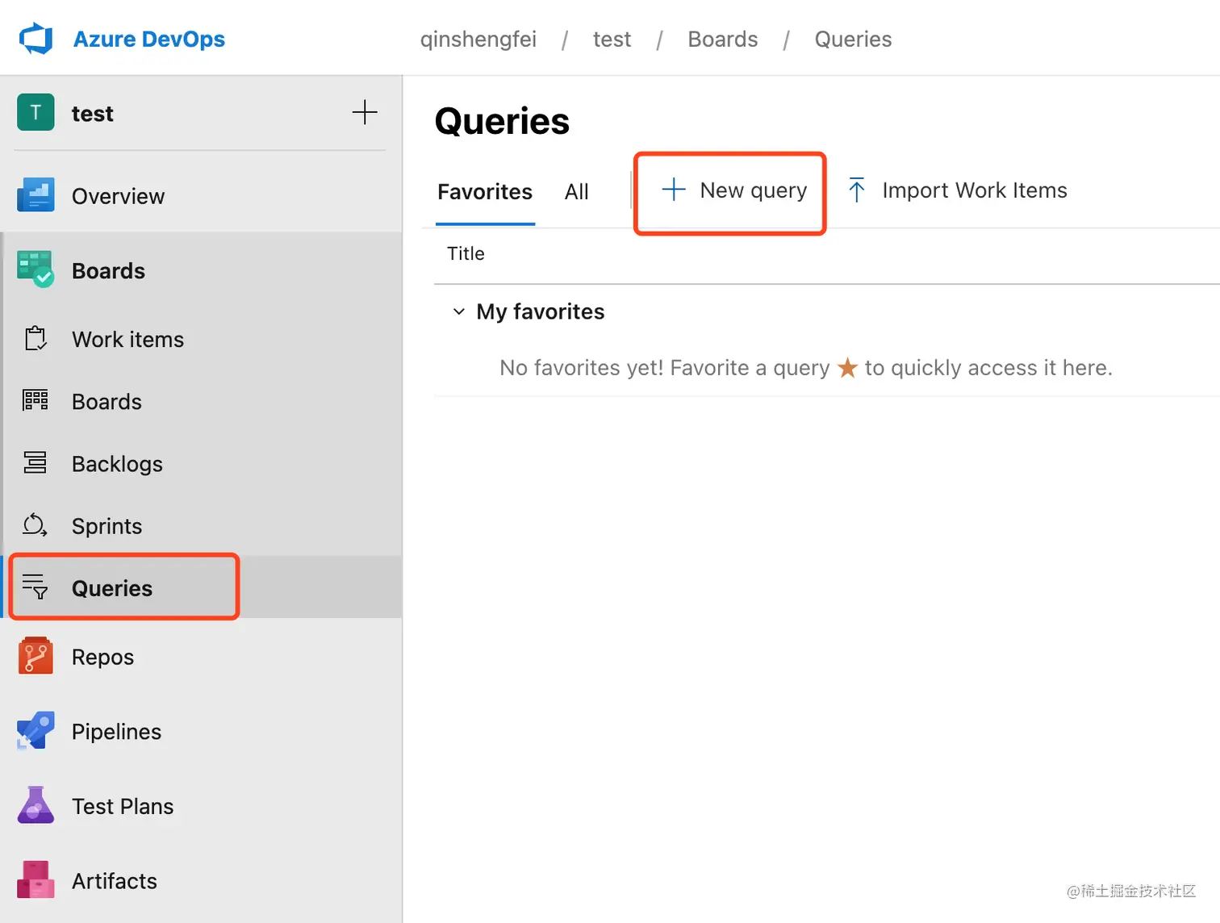Click the Azure DevOps logo icon
This screenshot has height=923, width=1220.
click(36, 39)
